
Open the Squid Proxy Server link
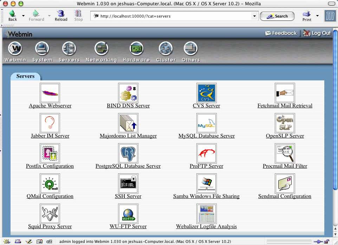(50, 226)
